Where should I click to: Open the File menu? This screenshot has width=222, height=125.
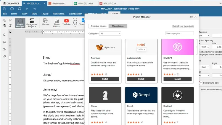pos(5,14)
